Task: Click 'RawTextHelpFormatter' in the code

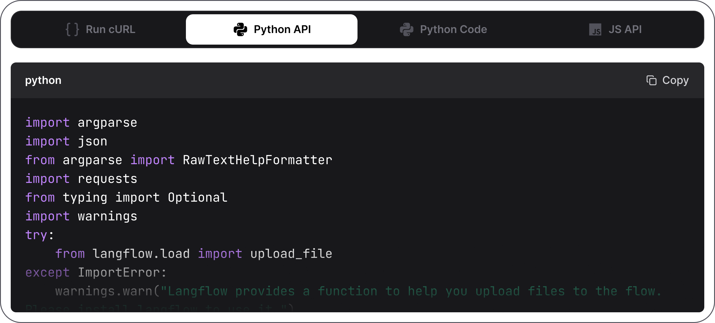Action: (x=258, y=160)
